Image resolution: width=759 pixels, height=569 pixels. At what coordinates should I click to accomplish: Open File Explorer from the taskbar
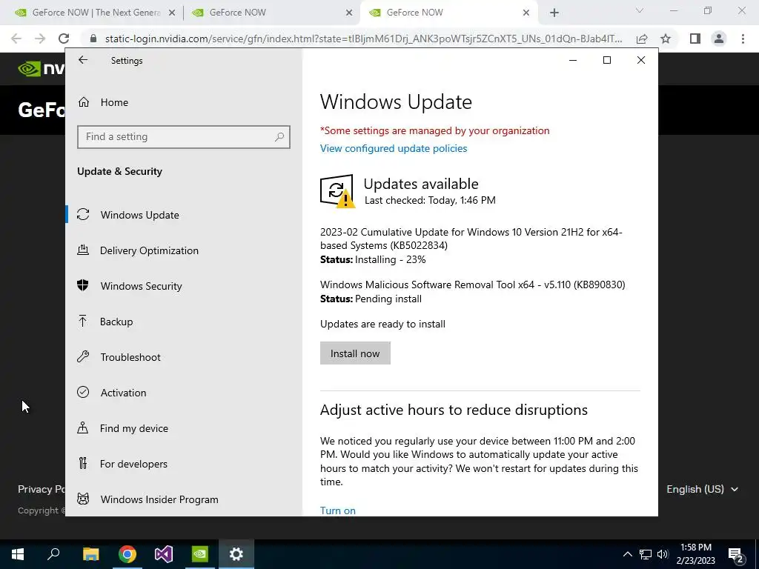(90, 554)
